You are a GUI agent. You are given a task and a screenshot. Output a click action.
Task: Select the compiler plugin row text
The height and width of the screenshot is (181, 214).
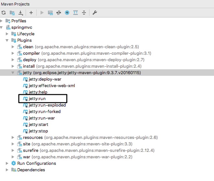tap(87, 53)
